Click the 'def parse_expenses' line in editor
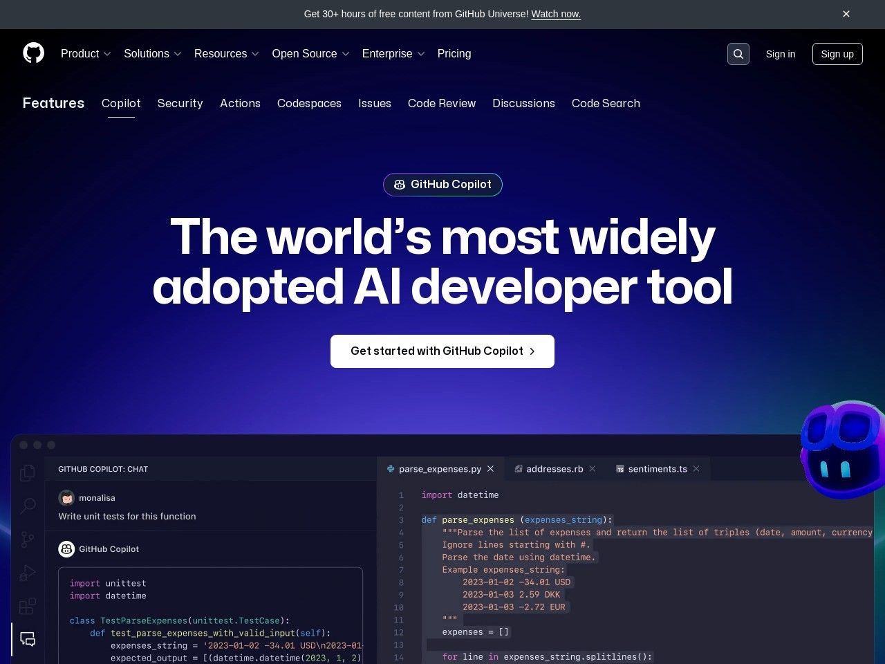This screenshot has height=664, width=885. (516, 520)
